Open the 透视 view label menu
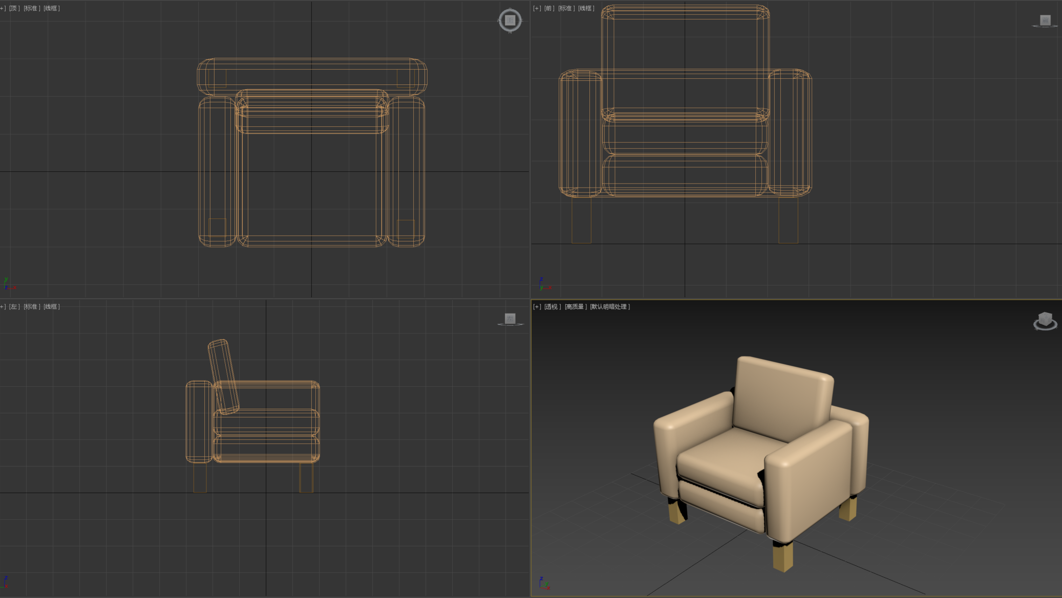This screenshot has height=598, width=1062. (x=552, y=306)
